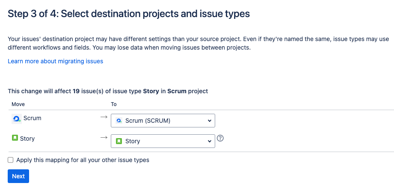The width and height of the screenshot is (394, 189).
Task: Open the Story destination issue type dropdown
Action: [x=163, y=141]
